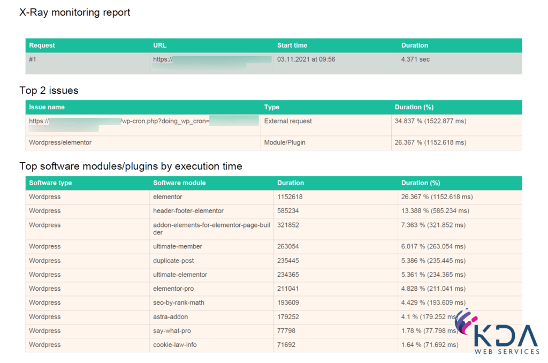Screen dimensions: 548x363
Task: Click Wordpress type in the cookie-law-info row
Action: pos(45,345)
